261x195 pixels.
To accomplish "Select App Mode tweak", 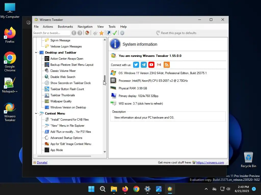I will pos(57,150).
